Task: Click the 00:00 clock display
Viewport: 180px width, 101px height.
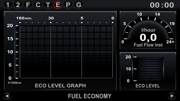Action: (x=162, y=5)
